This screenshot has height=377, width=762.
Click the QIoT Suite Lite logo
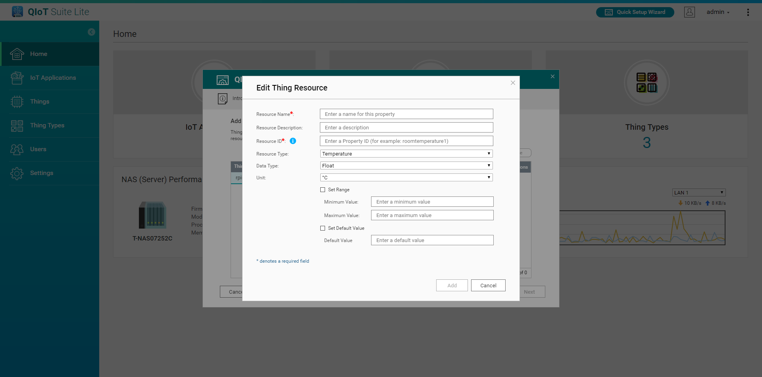tap(50, 12)
